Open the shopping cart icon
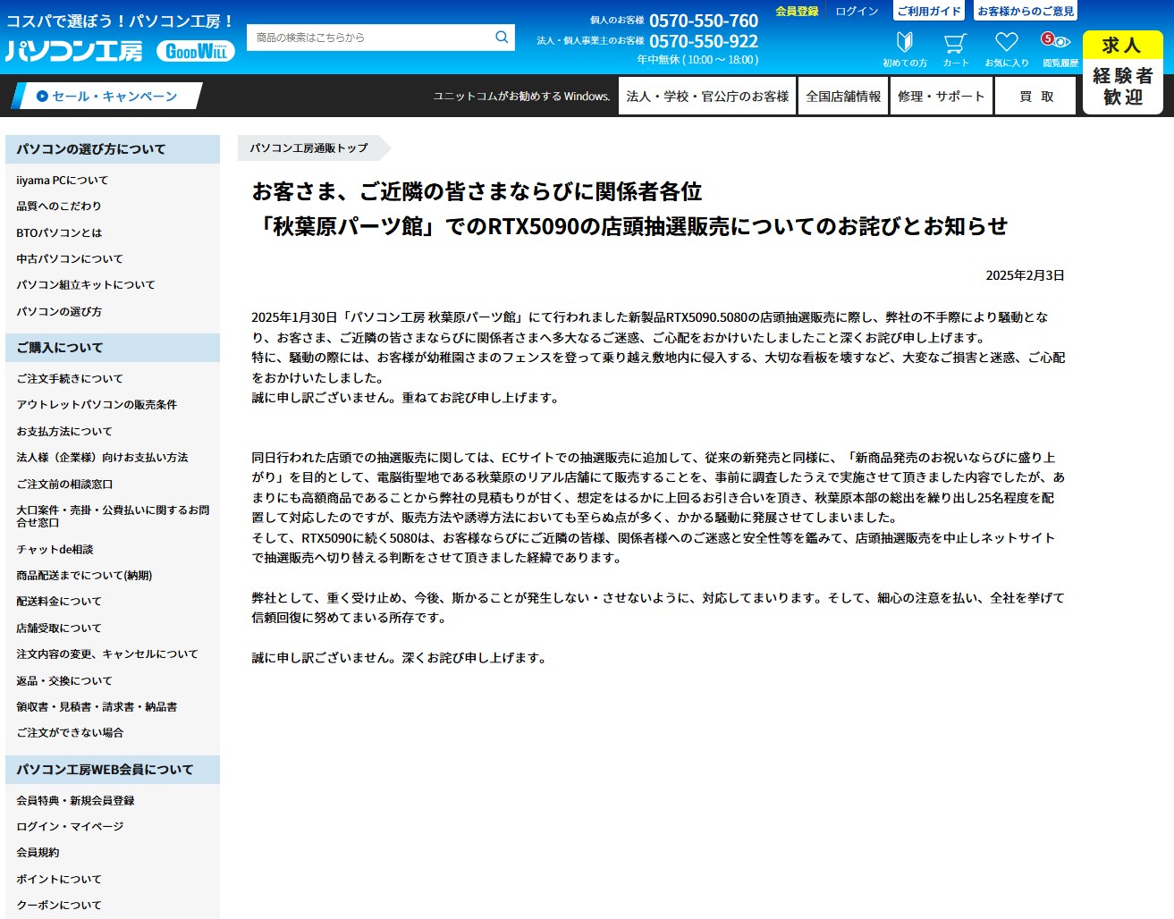 955,44
